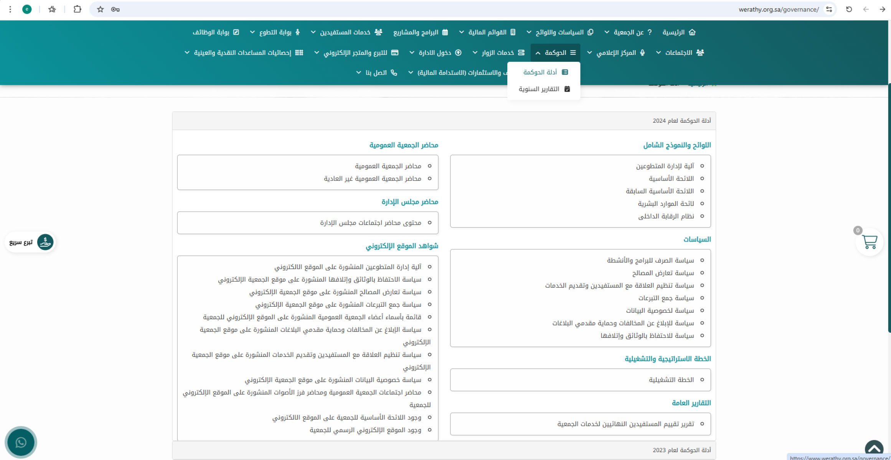The width and height of the screenshot is (891, 460).
Task: Open the سياسة تعارض المصالح link
Action: [x=663, y=273]
